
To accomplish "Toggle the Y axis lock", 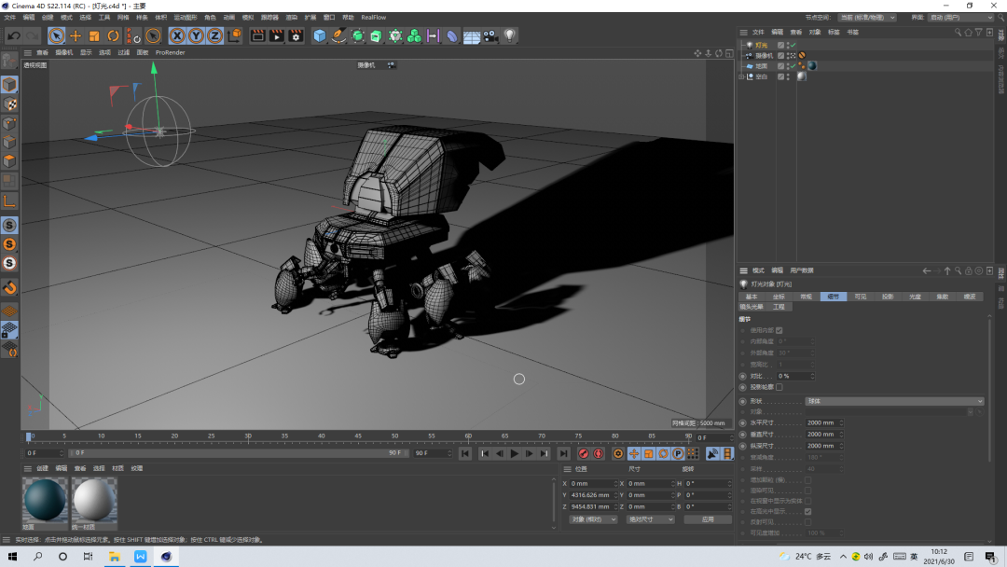I will pyautogui.click(x=196, y=36).
